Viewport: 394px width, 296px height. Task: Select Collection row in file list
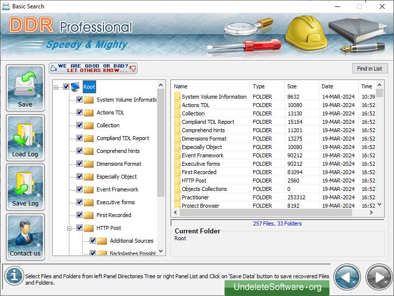pos(273,113)
